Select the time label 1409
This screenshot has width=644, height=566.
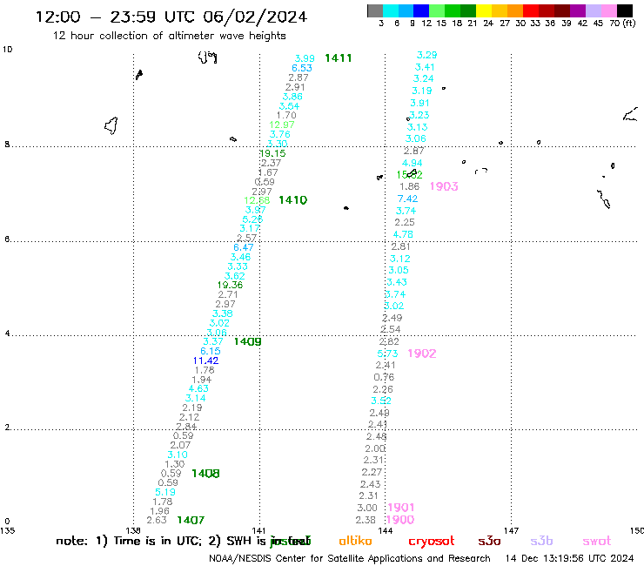(248, 341)
